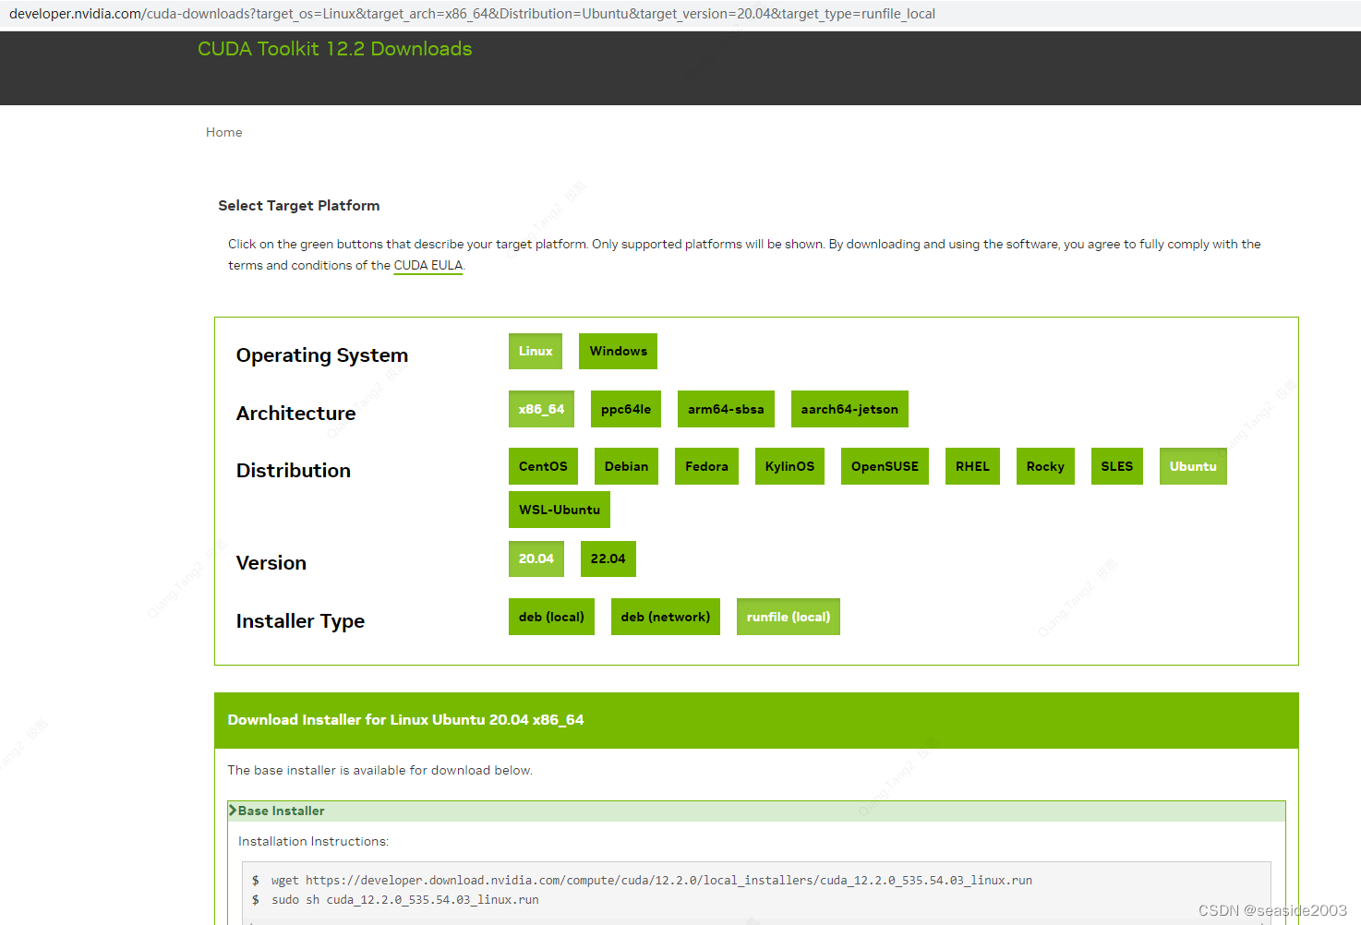Click the 'Select Target Platform' heading
Viewport: 1361px width, 925px height.
[x=299, y=206]
